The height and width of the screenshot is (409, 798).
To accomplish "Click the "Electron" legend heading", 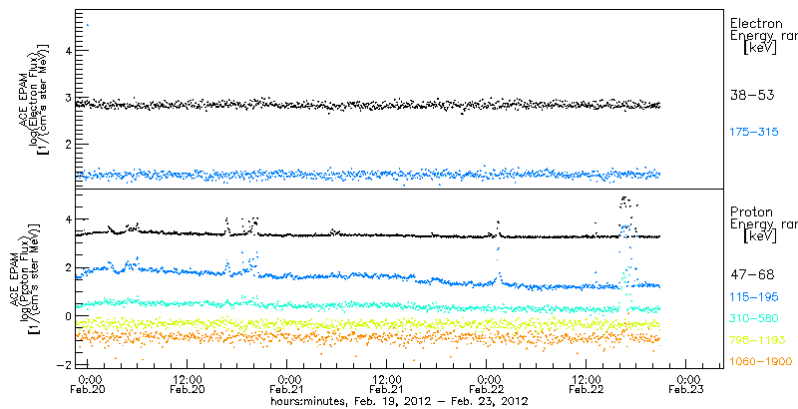I will (756, 23).
